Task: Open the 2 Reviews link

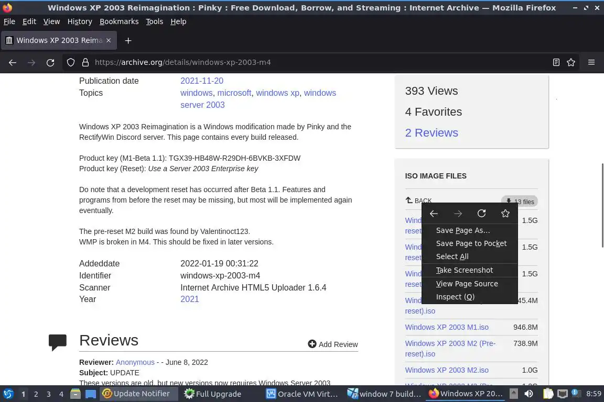Action: point(432,133)
